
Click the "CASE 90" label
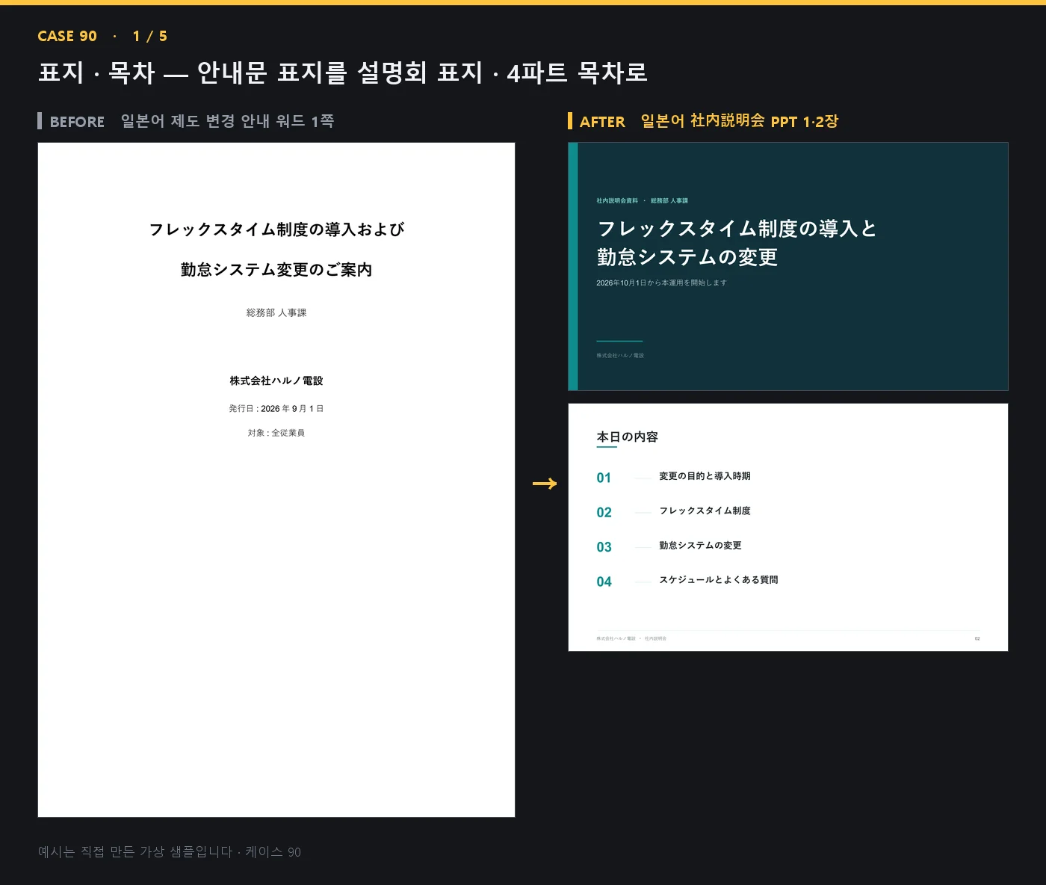[67, 36]
